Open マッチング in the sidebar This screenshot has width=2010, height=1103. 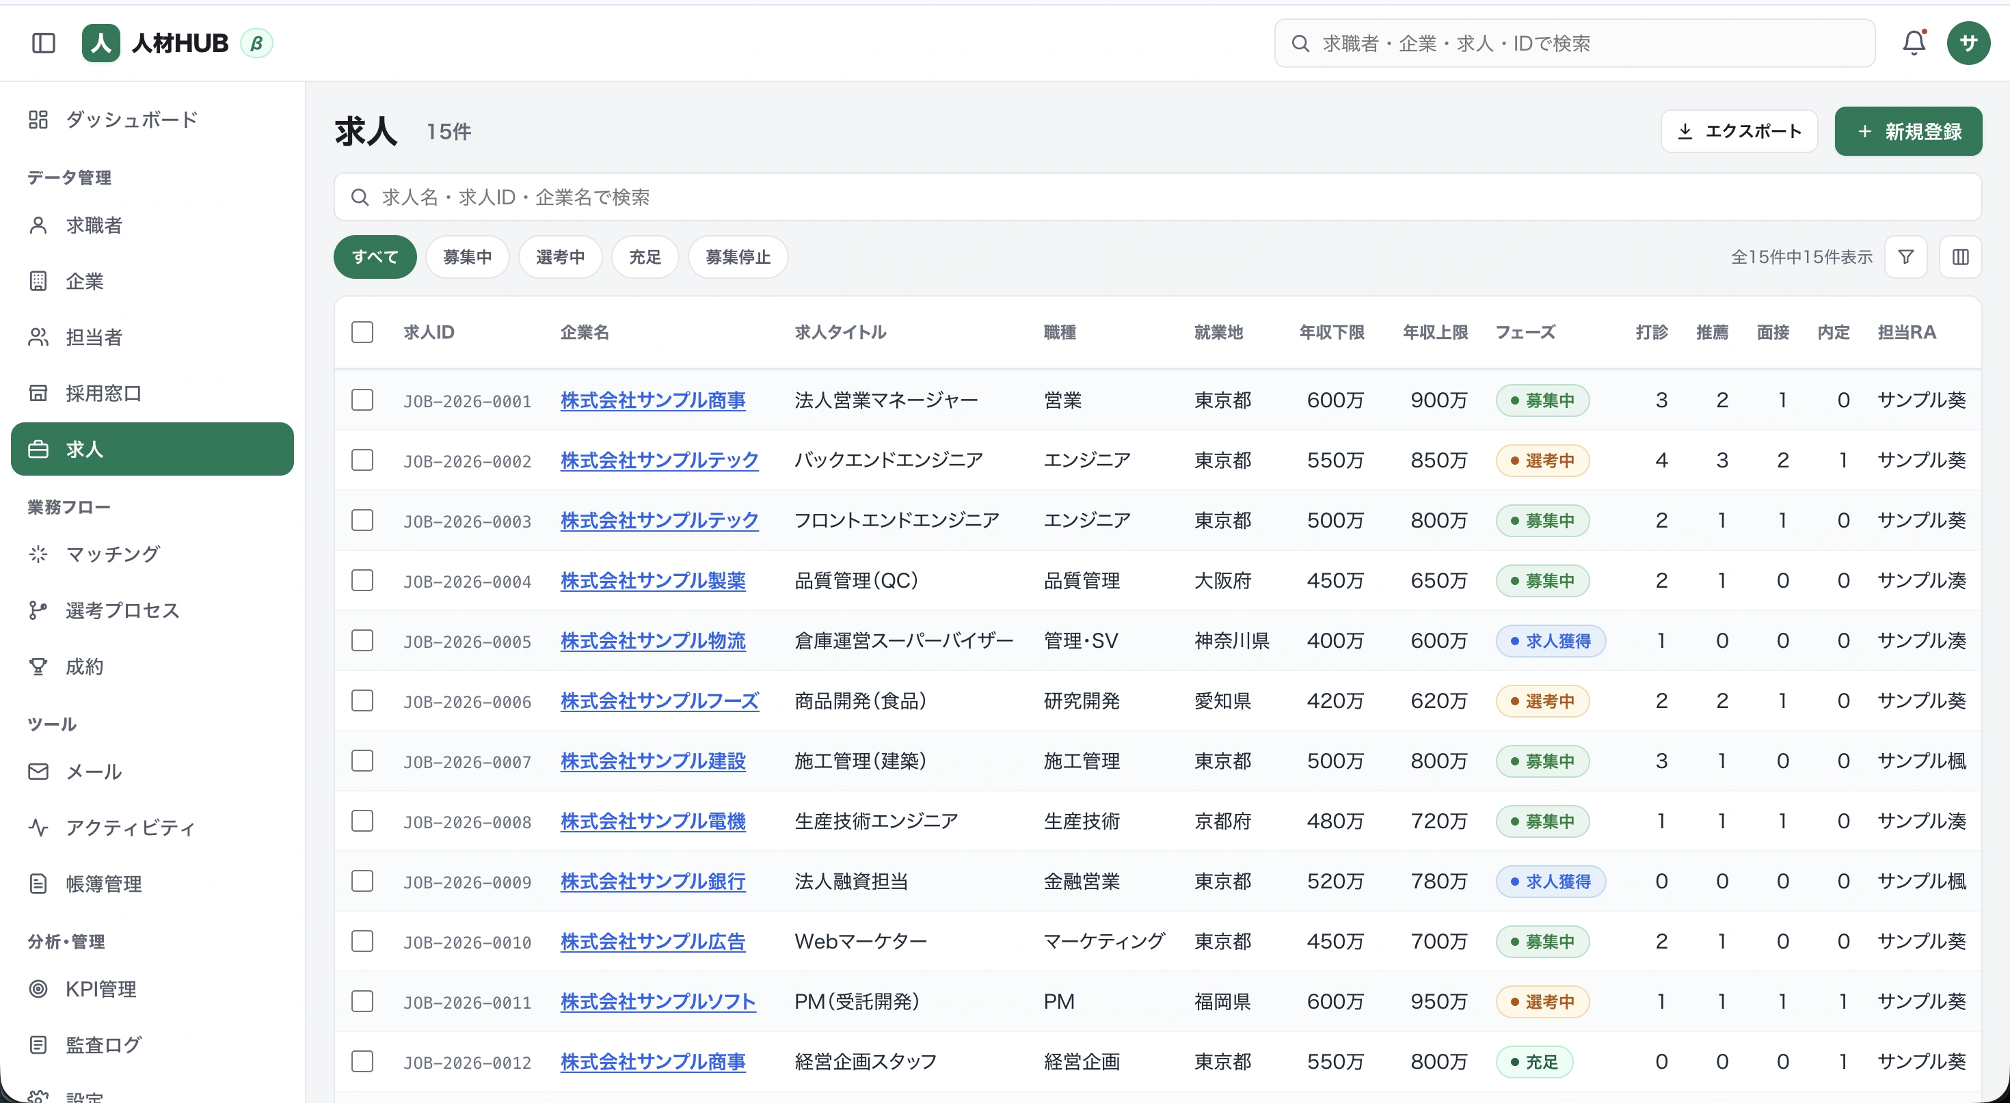click(x=152, y=555)
